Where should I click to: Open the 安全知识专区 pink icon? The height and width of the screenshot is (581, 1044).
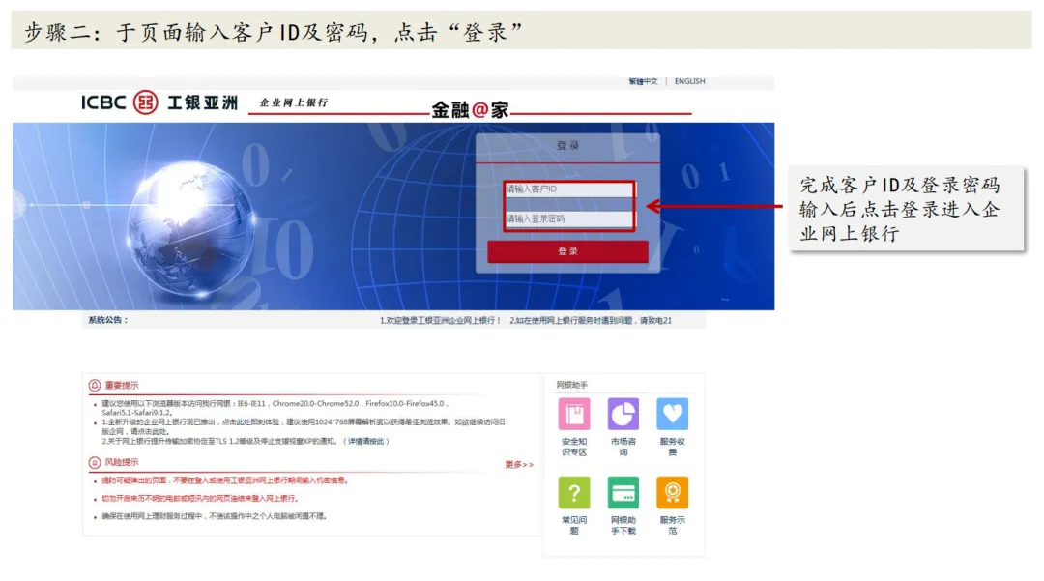pyautogui.click(x=574, y=414)
